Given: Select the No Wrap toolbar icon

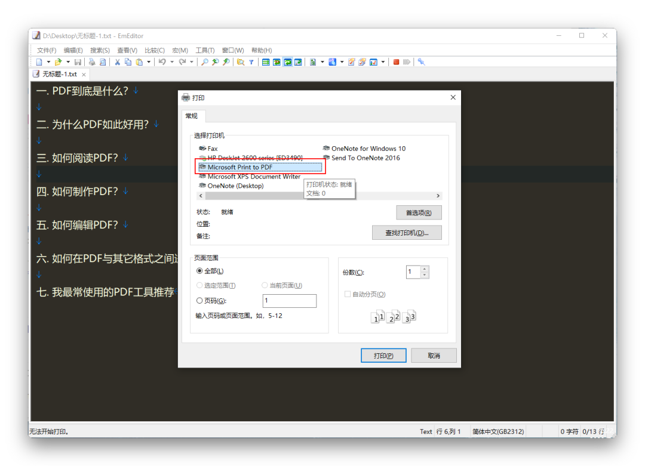Looking at the screenshot, I should click(x=266, y=62).
